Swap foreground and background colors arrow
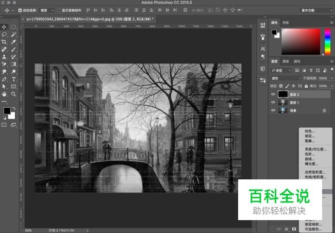 coord(14,108)
